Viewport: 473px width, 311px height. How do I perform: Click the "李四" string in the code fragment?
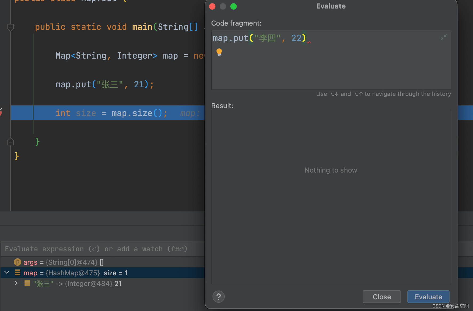click(267, 38)
